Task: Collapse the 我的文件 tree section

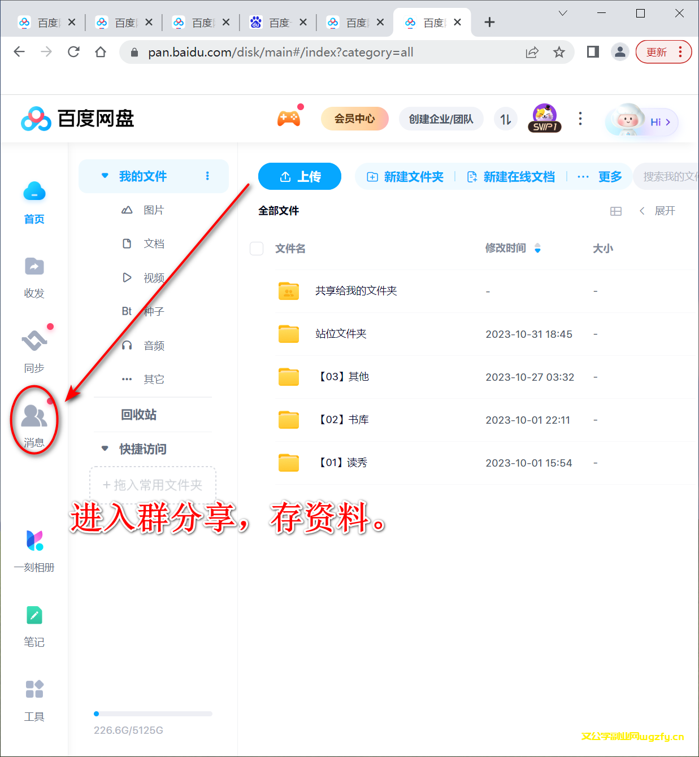Action: [105, 176]
